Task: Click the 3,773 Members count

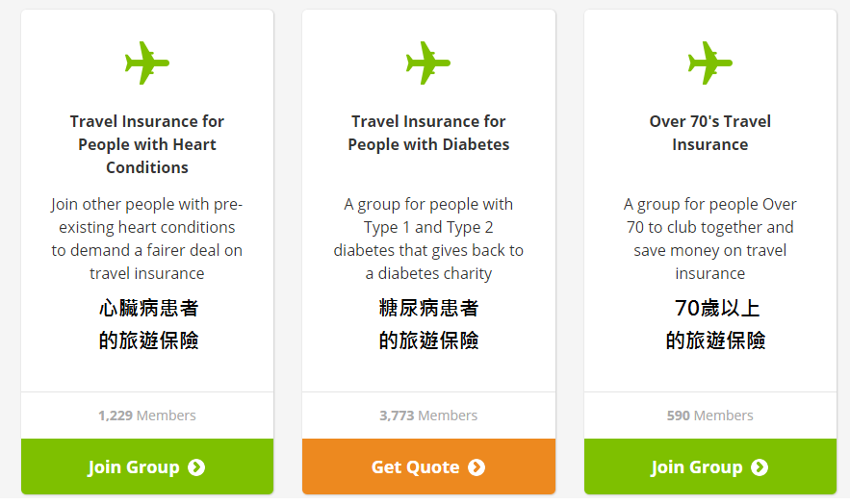Action: pos(428,416)
